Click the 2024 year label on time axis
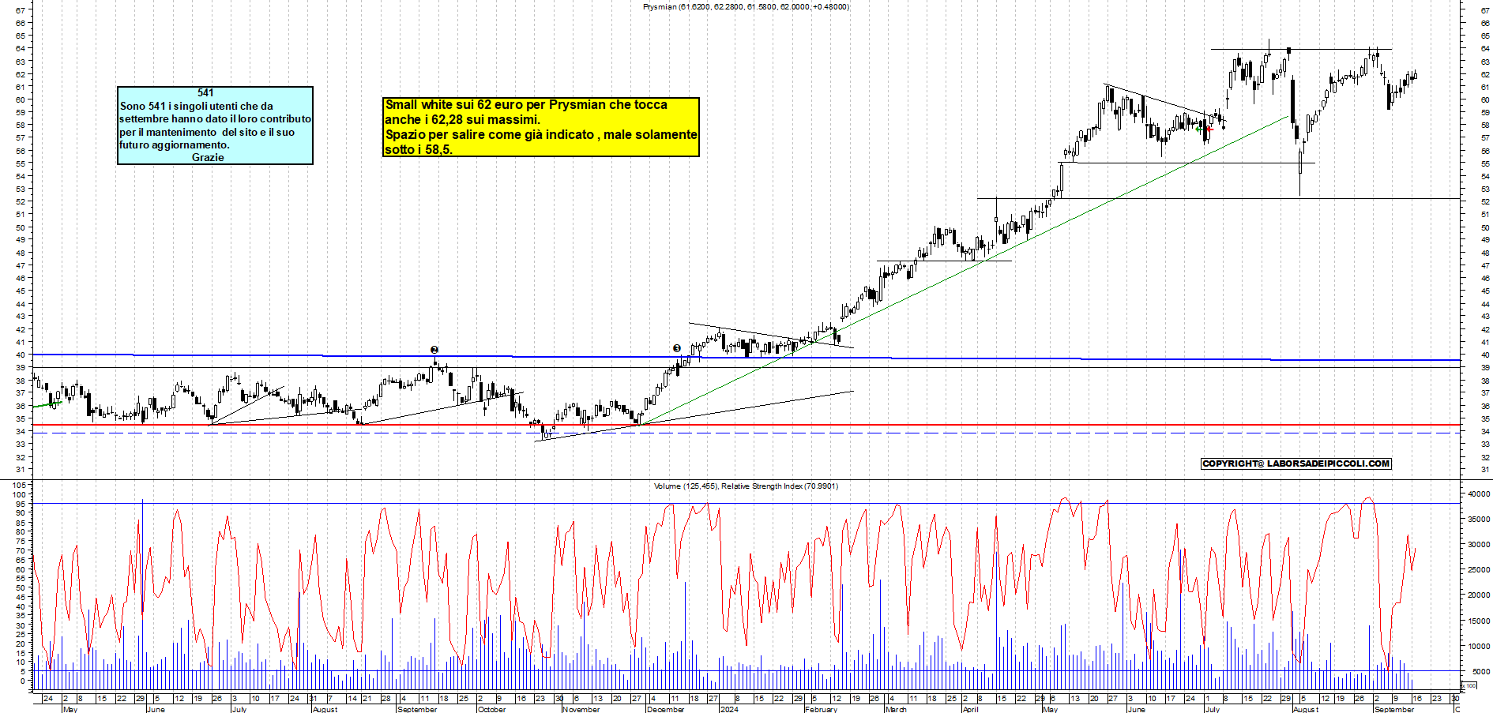 [x=729, y=709]
